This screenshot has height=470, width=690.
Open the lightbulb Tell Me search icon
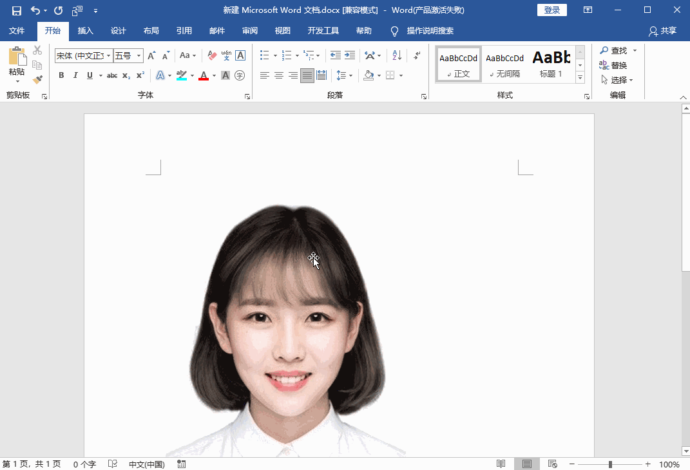pos(395,31)
